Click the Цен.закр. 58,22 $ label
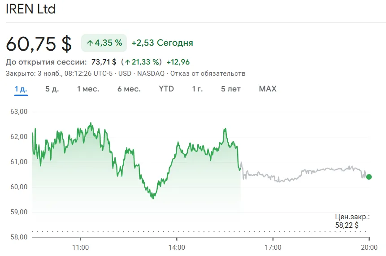 352,221
